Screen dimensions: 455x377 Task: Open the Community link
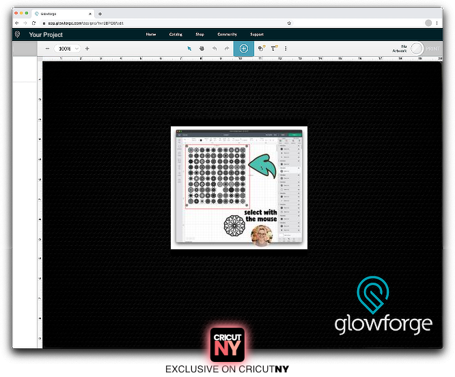(x=227, y=34)
